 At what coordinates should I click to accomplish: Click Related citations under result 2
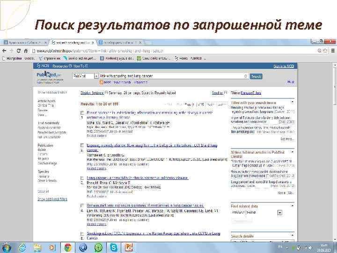96,169
